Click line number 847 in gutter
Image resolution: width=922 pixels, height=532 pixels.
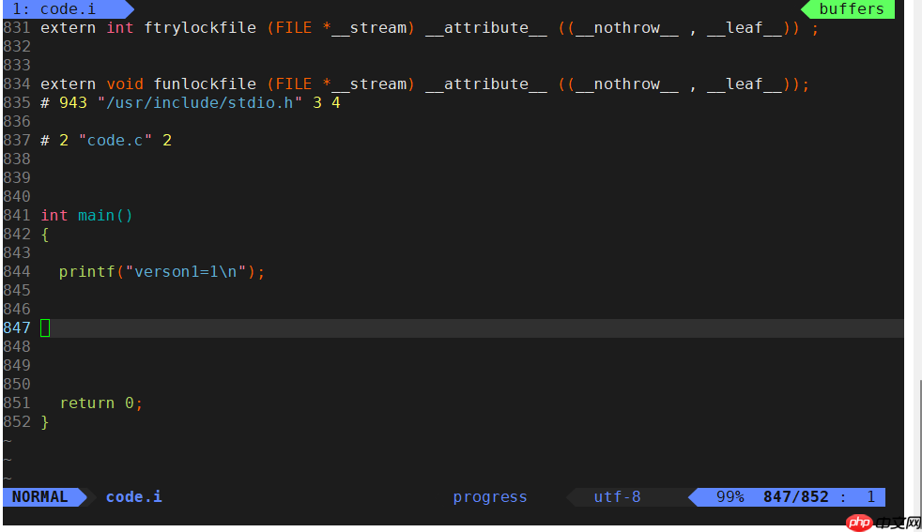[x=17, y=328]
